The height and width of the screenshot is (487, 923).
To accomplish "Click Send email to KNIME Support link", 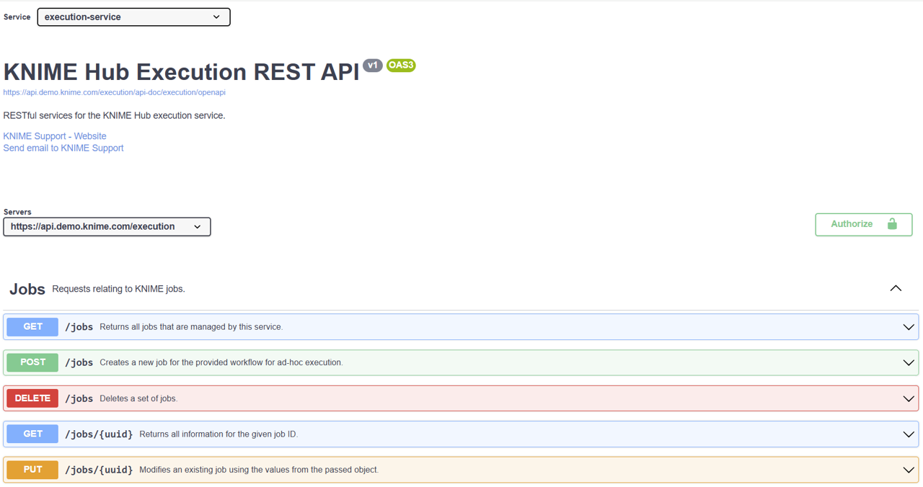I will 63,148.
